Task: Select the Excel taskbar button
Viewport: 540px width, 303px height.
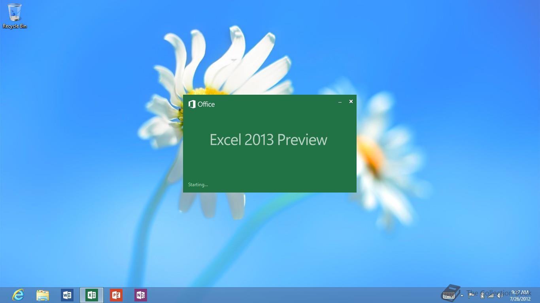Action: point(92,295)
